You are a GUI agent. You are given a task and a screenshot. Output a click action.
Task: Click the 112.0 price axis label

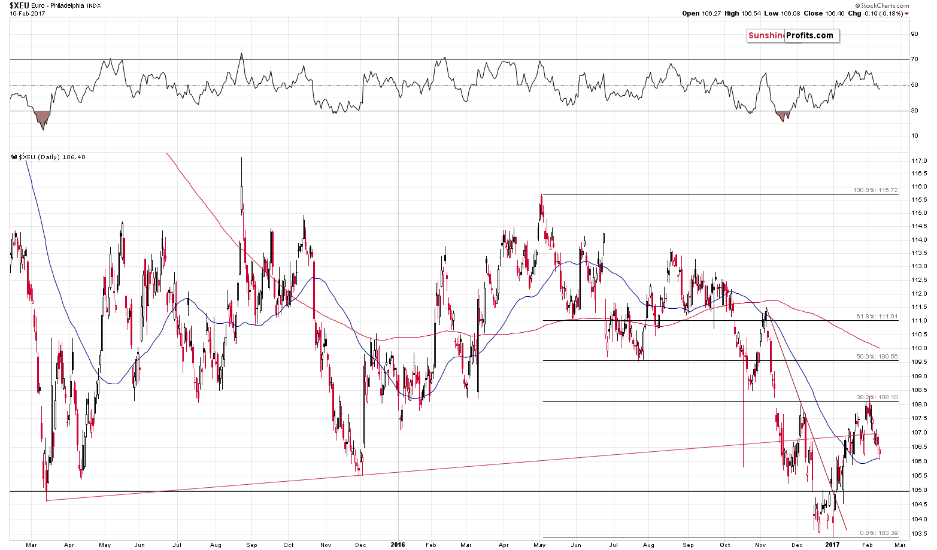click(919, 294)
